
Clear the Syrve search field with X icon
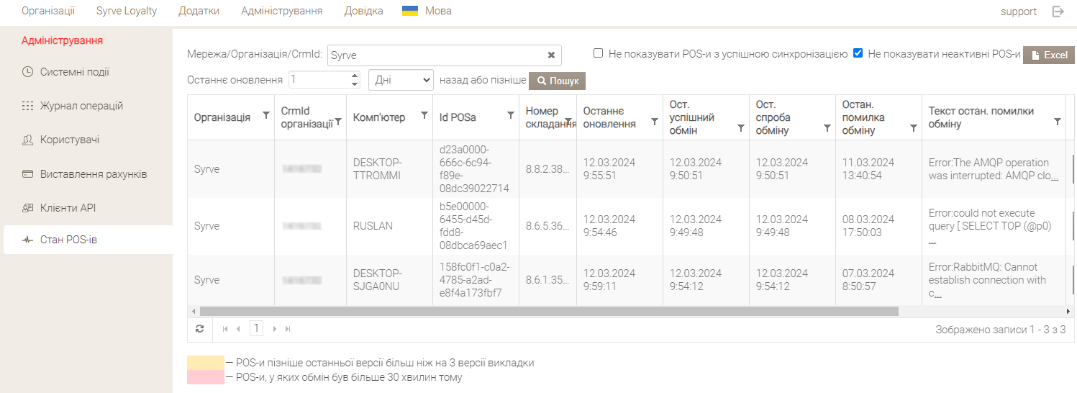click(551, 55)
